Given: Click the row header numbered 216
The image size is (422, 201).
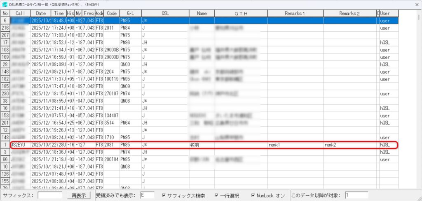Looking at the screenshot, I should click(x=5, y=28).
